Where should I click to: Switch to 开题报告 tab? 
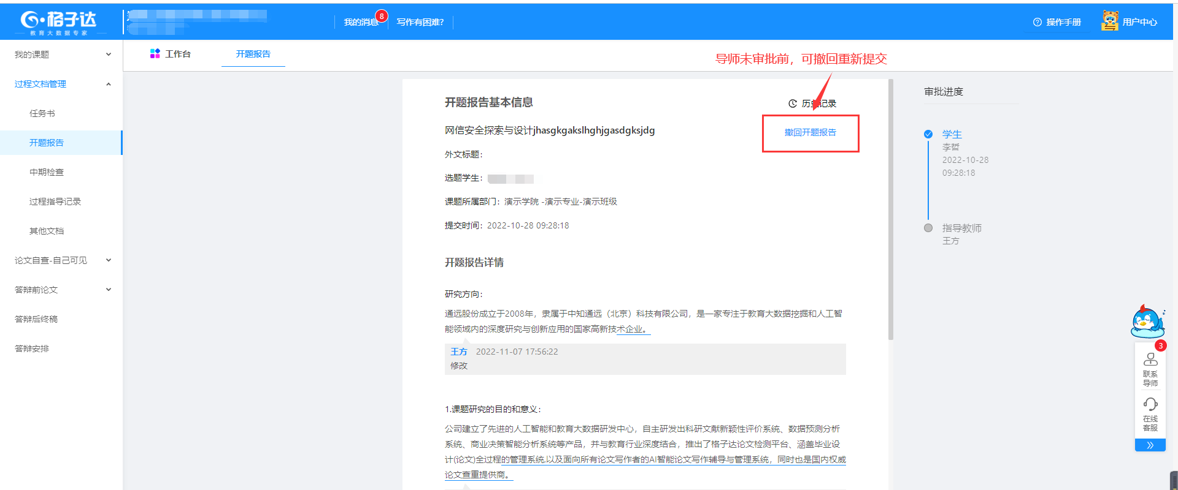[253, 54]
